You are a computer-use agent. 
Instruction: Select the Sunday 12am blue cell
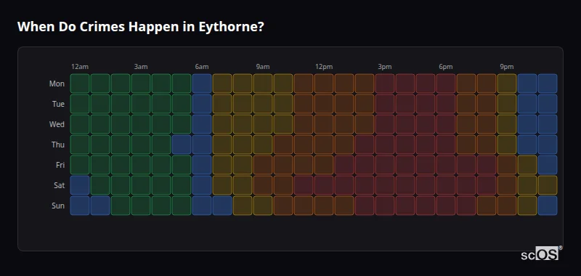(80, 206)
